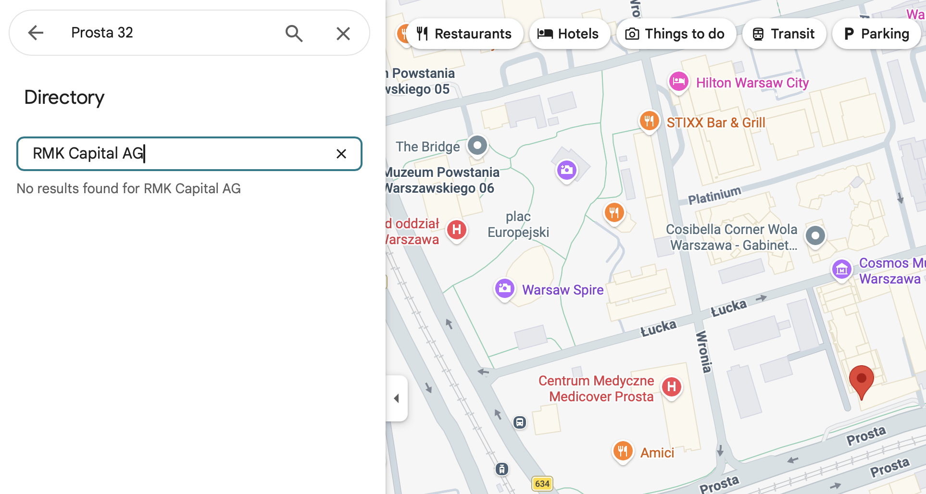Click The Bridge map label
The width and height of the screenshot is (926, 494).
tap(428, 147)
